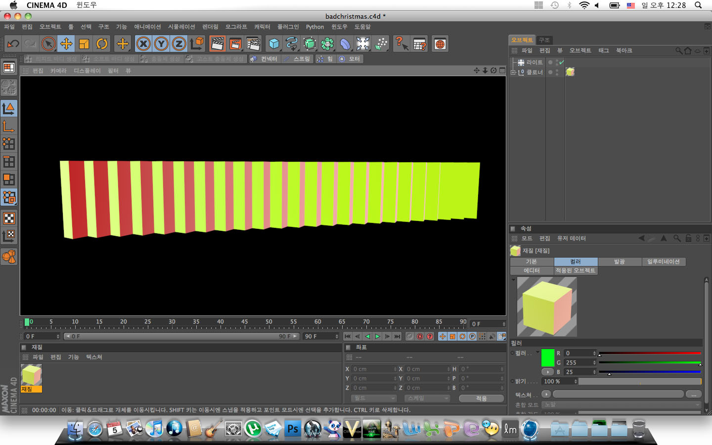Click the 스프링 dynamics button
712x445 pixels.
(298, 59)
